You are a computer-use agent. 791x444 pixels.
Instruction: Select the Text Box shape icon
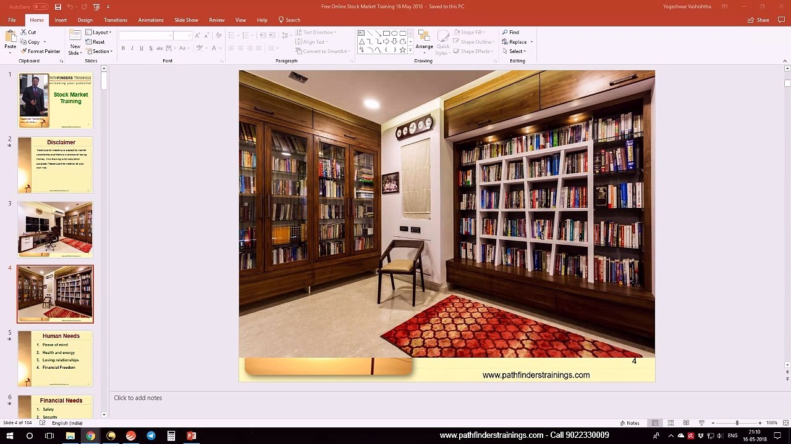[x=362, y=33]
